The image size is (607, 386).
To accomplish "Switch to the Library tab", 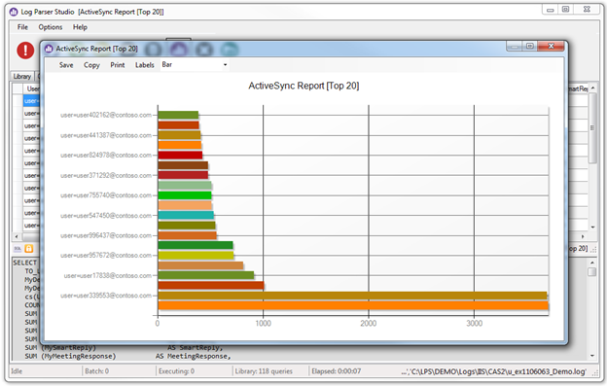I will click(22, 76).
